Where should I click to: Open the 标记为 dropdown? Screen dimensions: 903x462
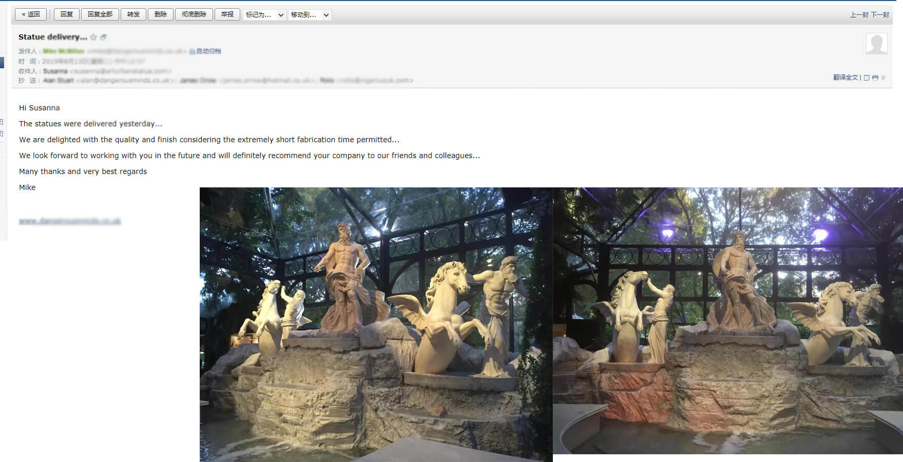point(264,15)
